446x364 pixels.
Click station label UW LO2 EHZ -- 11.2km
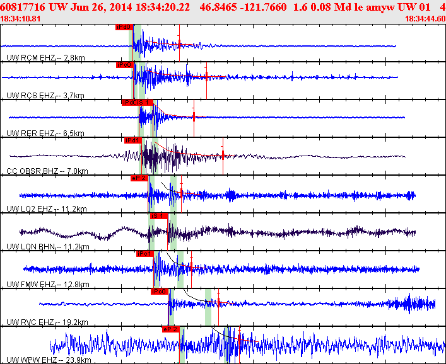(x=47, y=209)
